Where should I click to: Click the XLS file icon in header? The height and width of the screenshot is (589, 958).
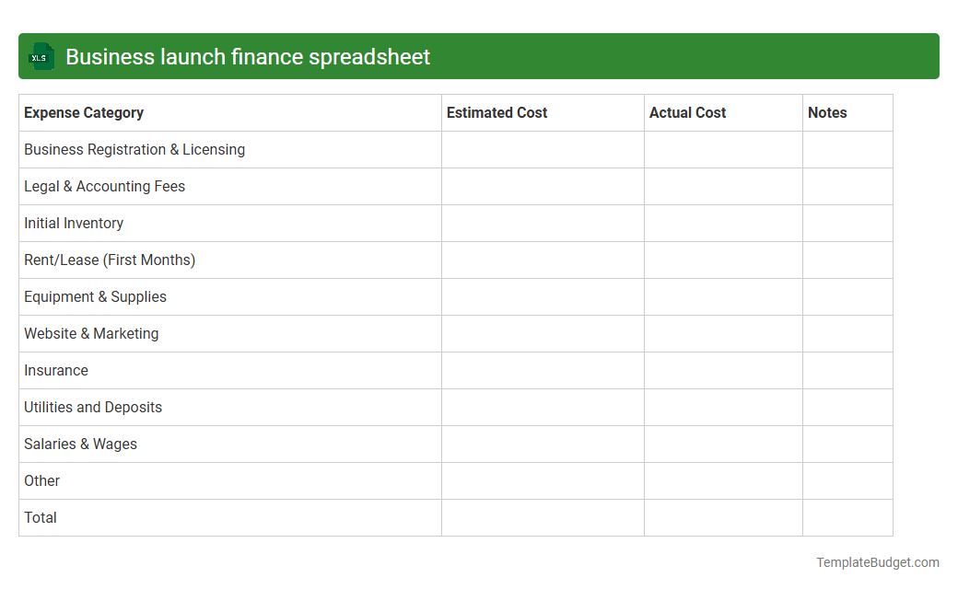pos(41,56)
